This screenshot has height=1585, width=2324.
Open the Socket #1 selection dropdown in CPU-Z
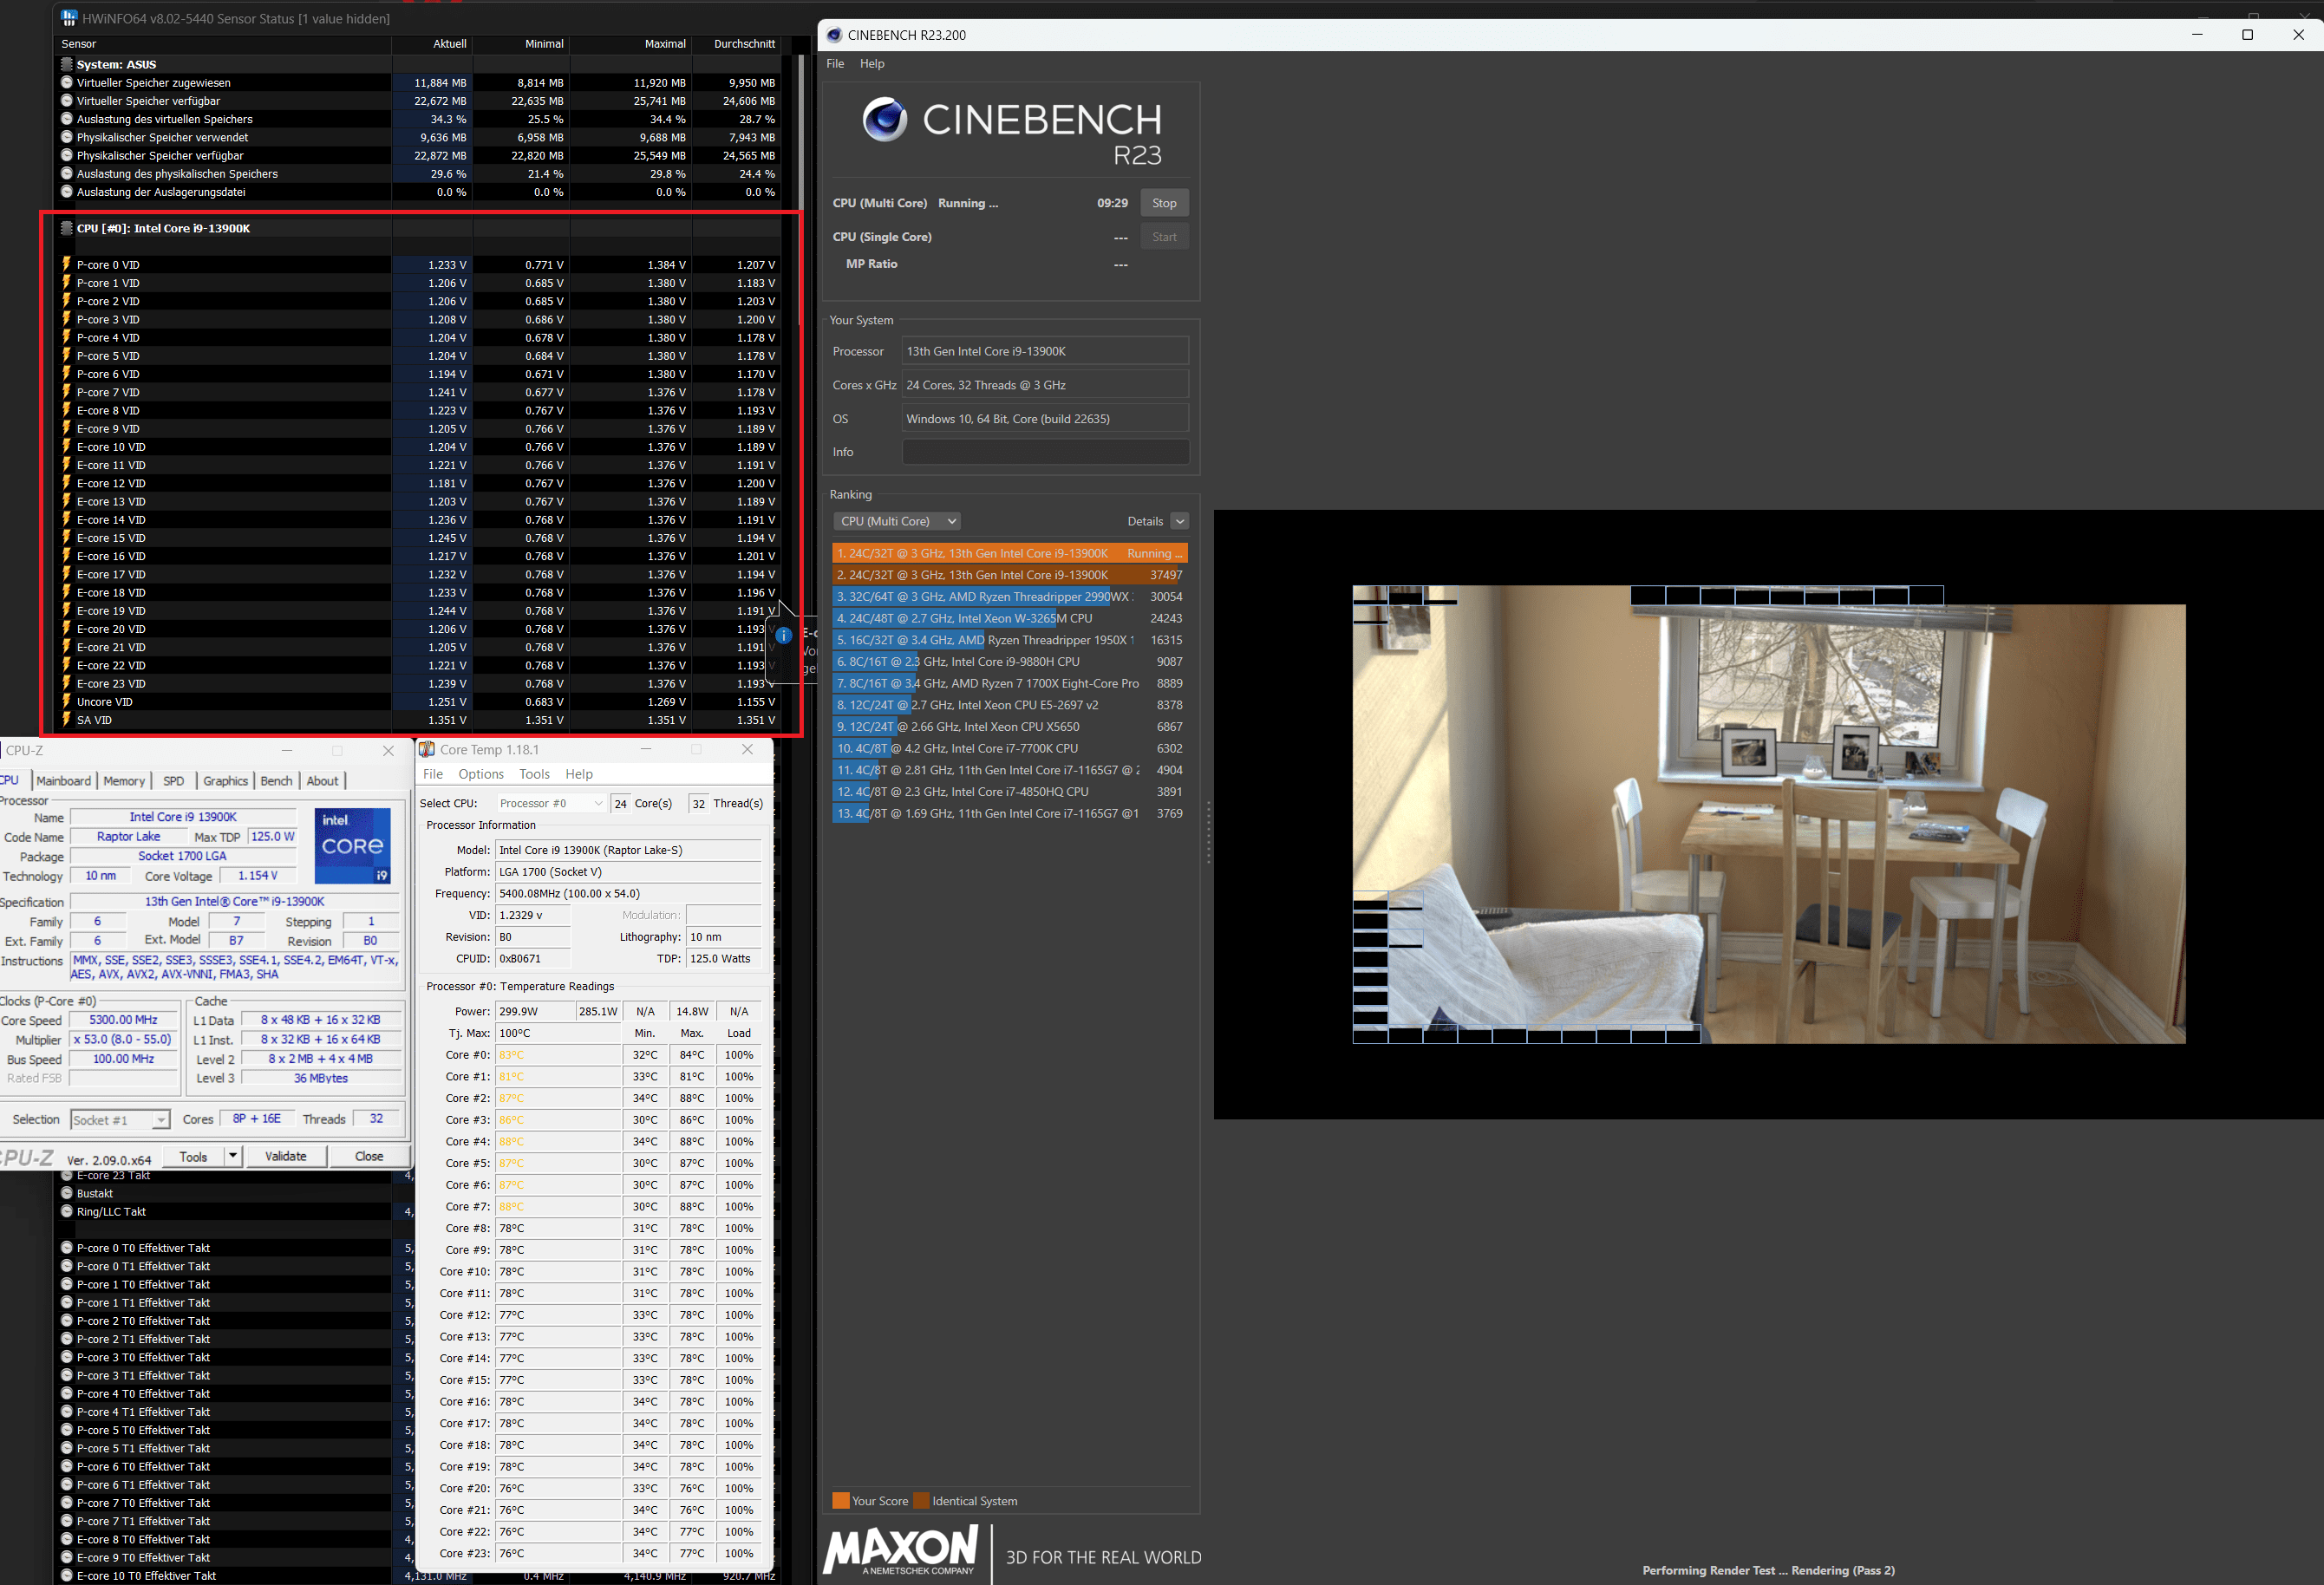[x=120, y=1120]
